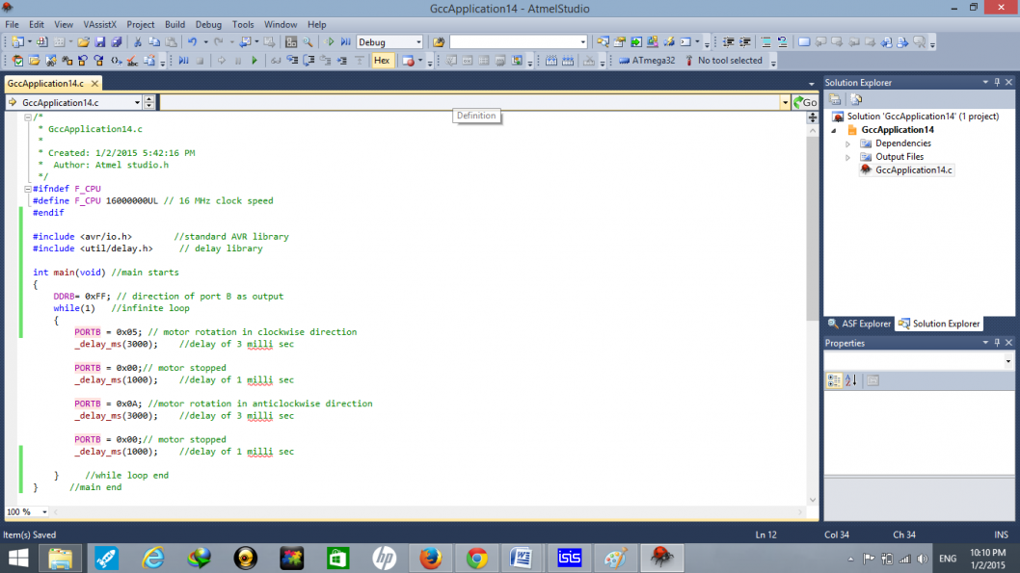Expand the Output Files tree node
Viewport: 1020px width, 573px height.
848,157
